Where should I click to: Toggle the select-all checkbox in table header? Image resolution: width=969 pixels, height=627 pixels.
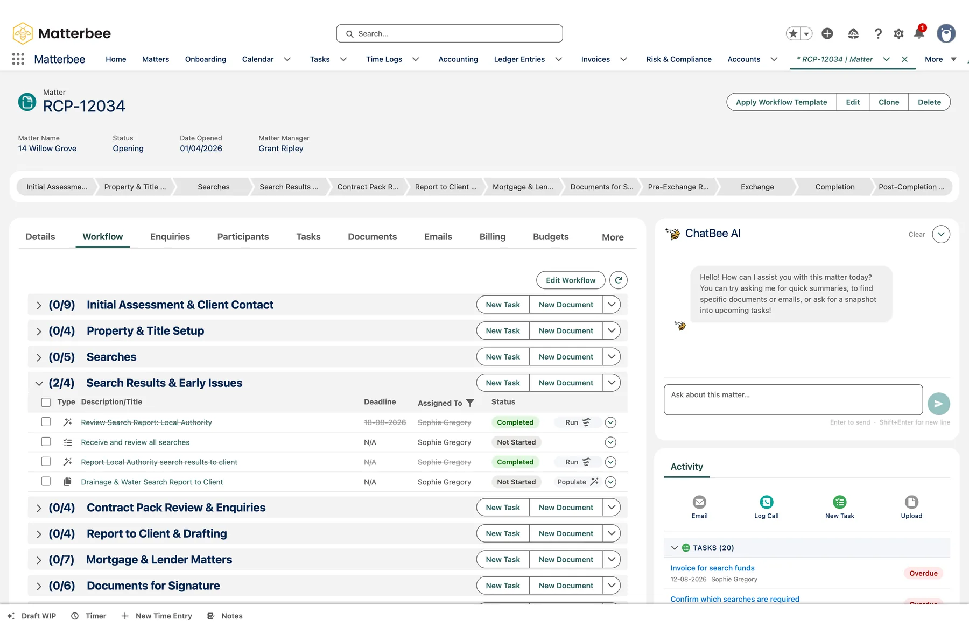46,402
